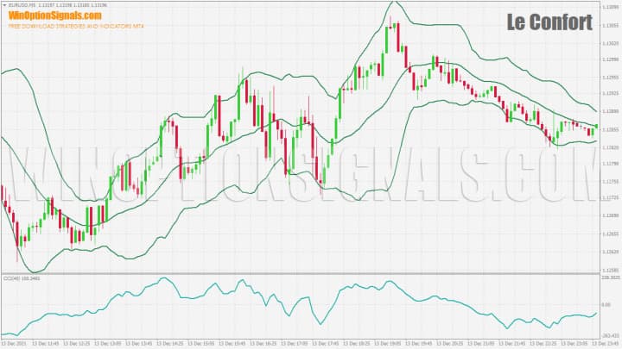
Task: Click the 1.12890 price level on scale
Action: pos(611,111)
